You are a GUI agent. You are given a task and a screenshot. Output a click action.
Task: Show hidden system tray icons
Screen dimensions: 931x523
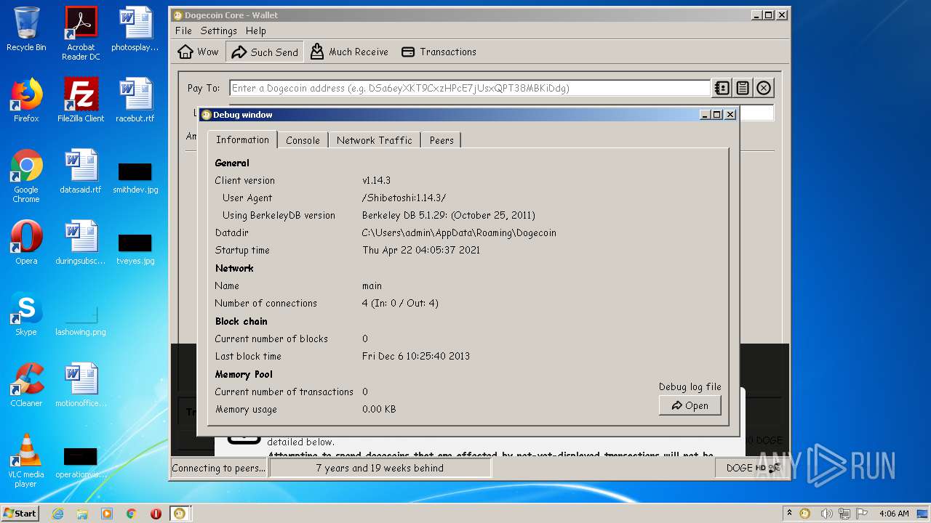coord(789,514)
